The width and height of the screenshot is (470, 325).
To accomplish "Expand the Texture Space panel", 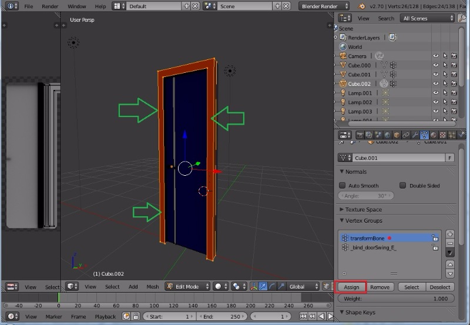I will [363, 209].
